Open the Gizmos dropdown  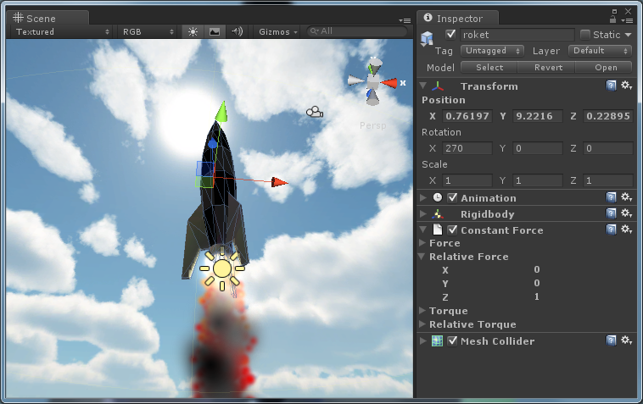click(x=277, y=31)
